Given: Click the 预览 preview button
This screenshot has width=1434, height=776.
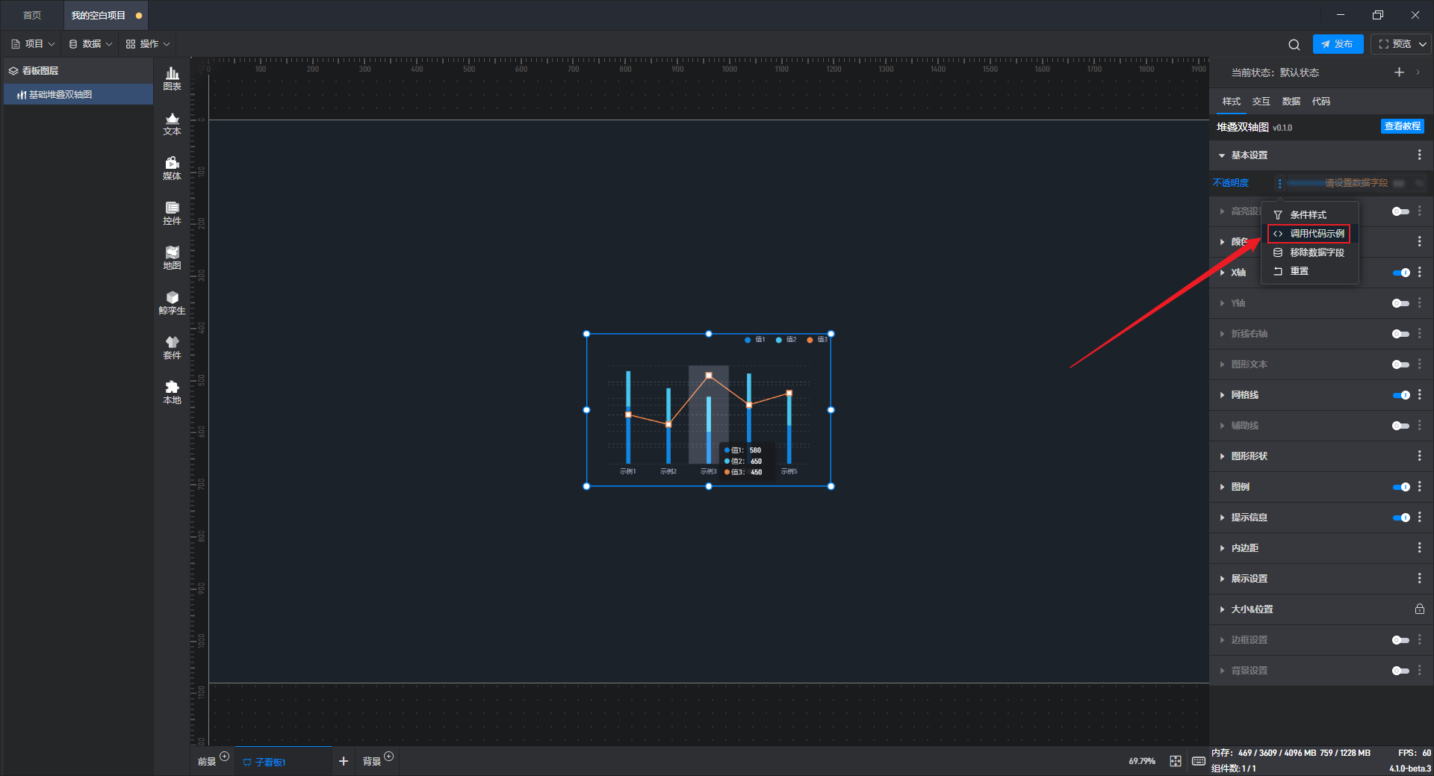Looking at the screenshot, I should (1395, 44).
